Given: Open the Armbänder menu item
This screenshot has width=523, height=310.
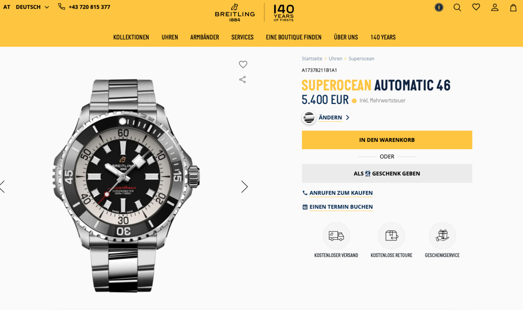Looking at the screenshot, I should (x=205, y=37).
